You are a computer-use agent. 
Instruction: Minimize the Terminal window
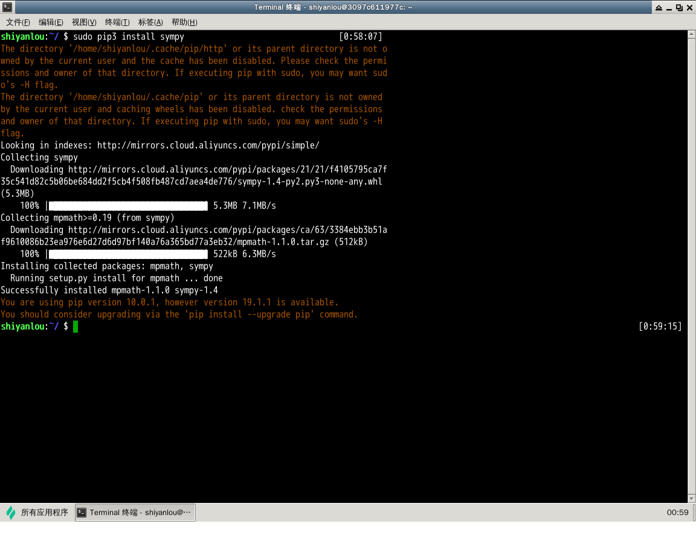click(x=669, y=7)
